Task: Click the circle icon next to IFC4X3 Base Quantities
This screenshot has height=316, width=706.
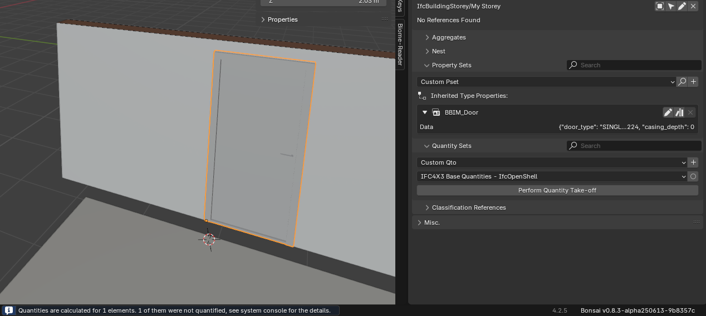Action: pos(693,176)
